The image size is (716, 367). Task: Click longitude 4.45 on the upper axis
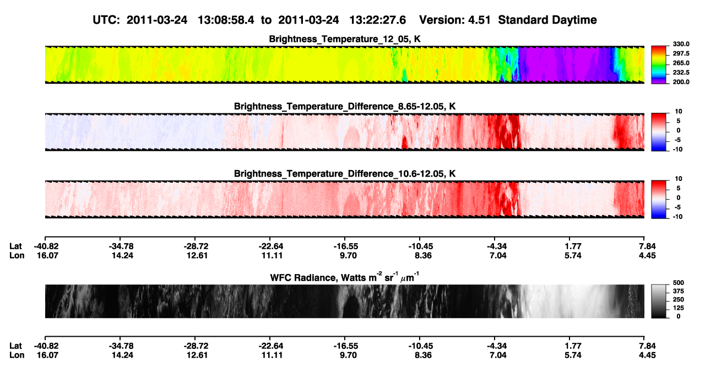click(x=647, y=255)
